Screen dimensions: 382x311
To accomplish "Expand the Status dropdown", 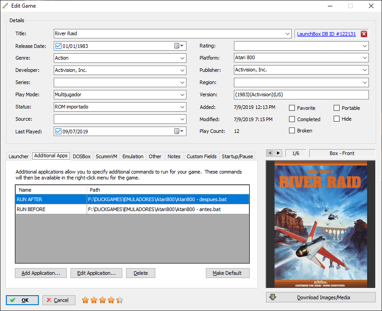I will [x=182, y=107].
